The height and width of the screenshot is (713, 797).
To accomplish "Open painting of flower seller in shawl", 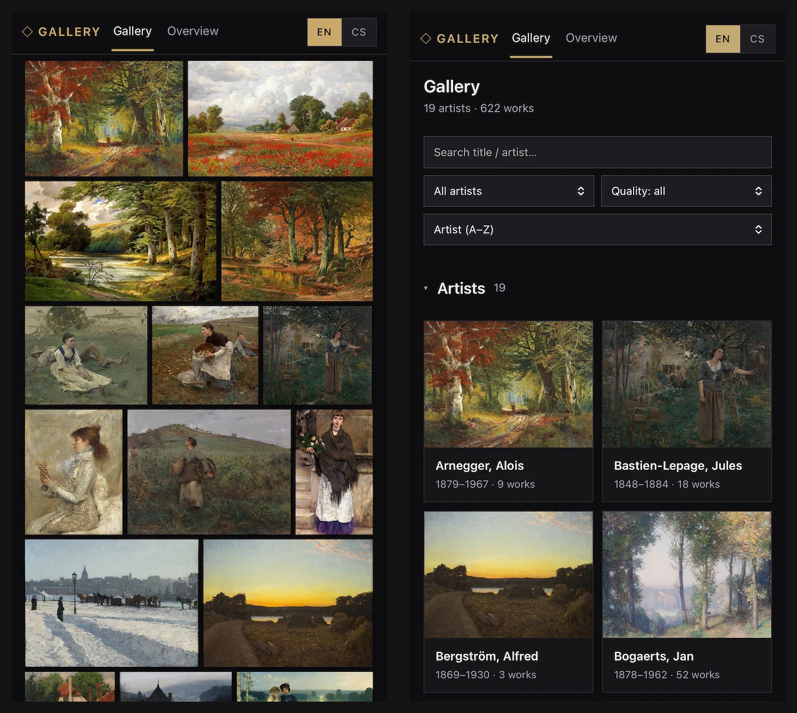I will click(334, 472).
